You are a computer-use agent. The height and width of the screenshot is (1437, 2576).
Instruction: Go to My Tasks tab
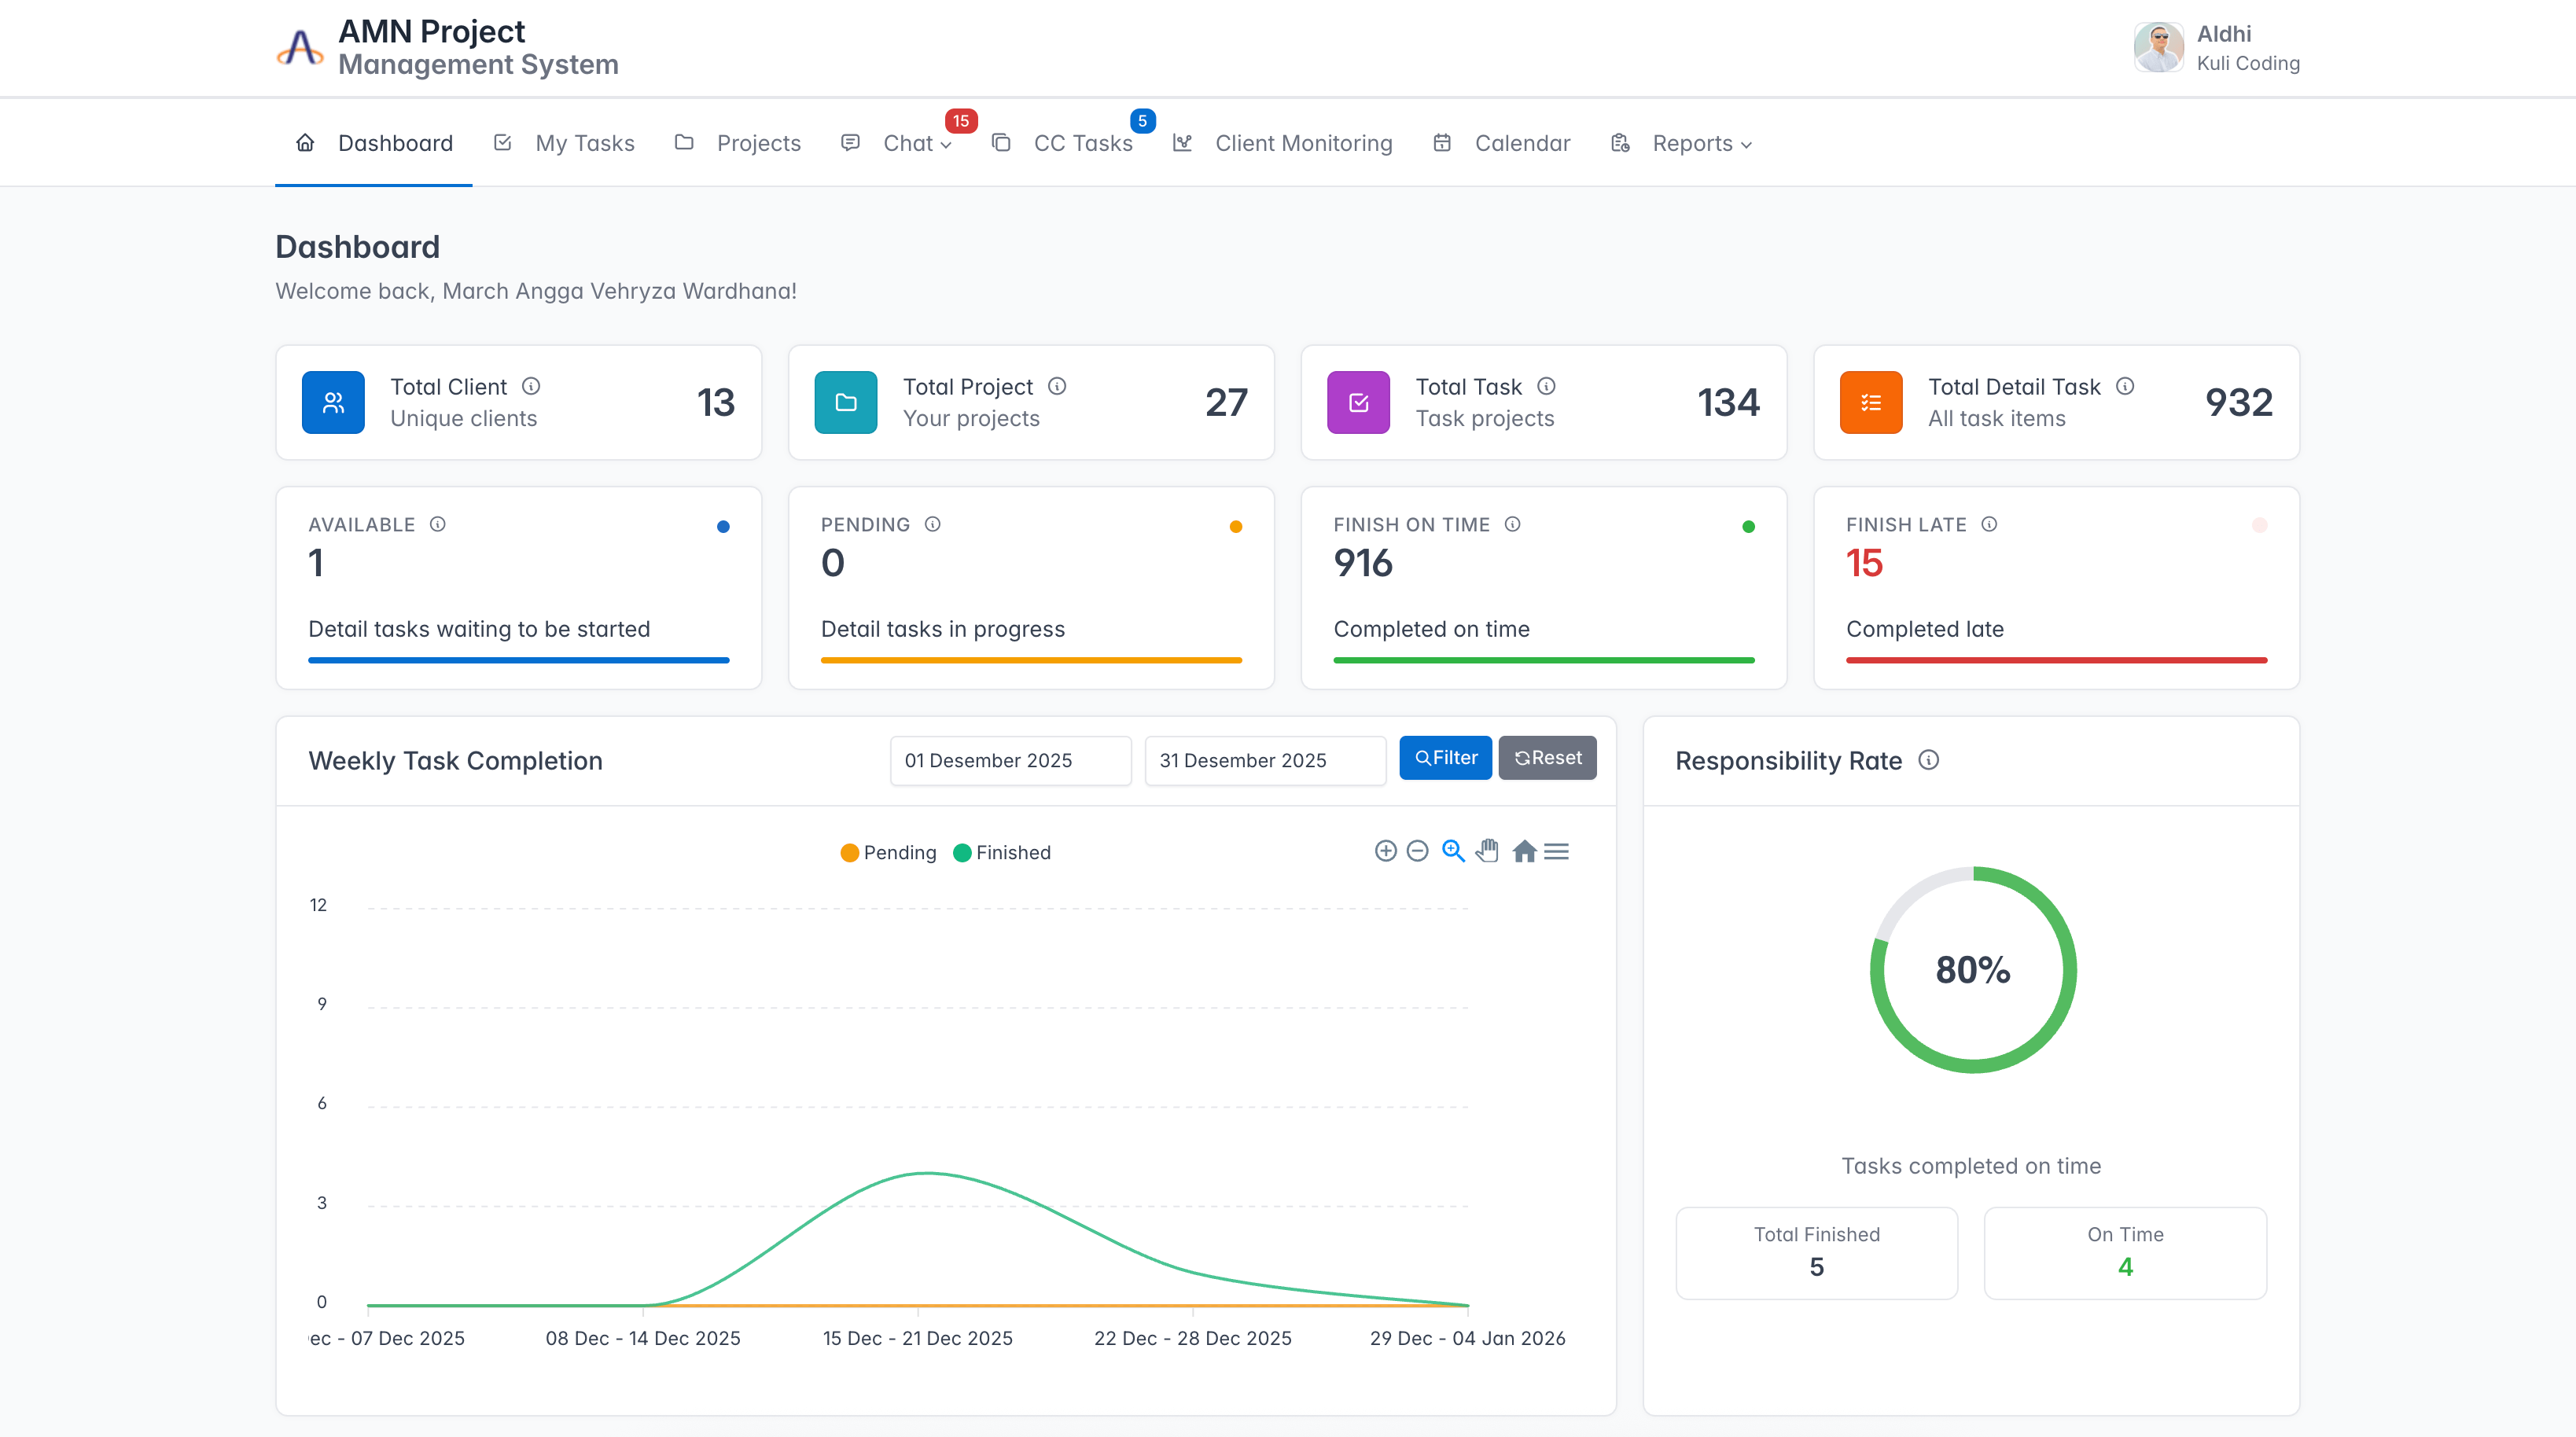(565, 143)
